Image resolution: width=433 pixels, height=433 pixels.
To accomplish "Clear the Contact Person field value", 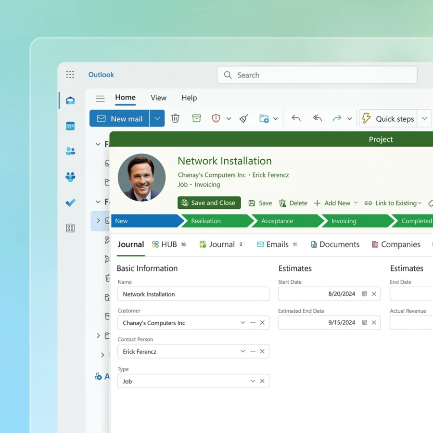I will (x=262, y=351).
